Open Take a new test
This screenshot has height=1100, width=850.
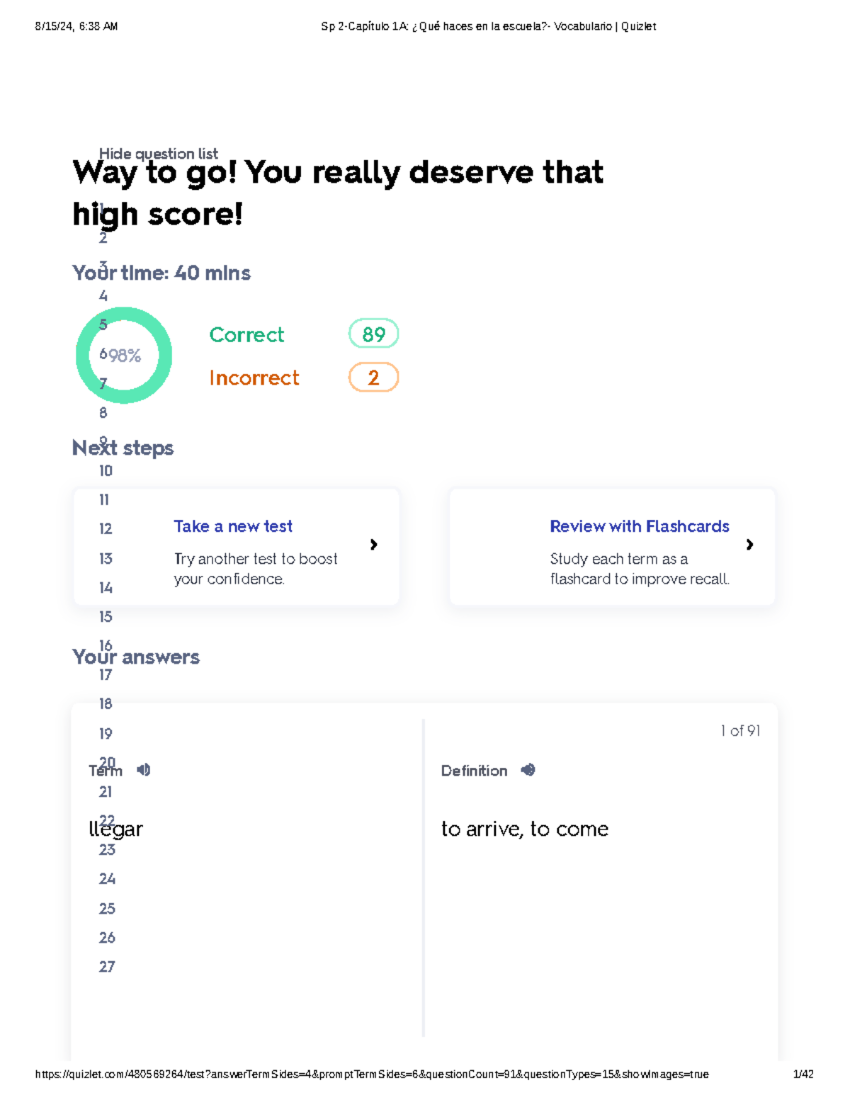click(233, 526)
